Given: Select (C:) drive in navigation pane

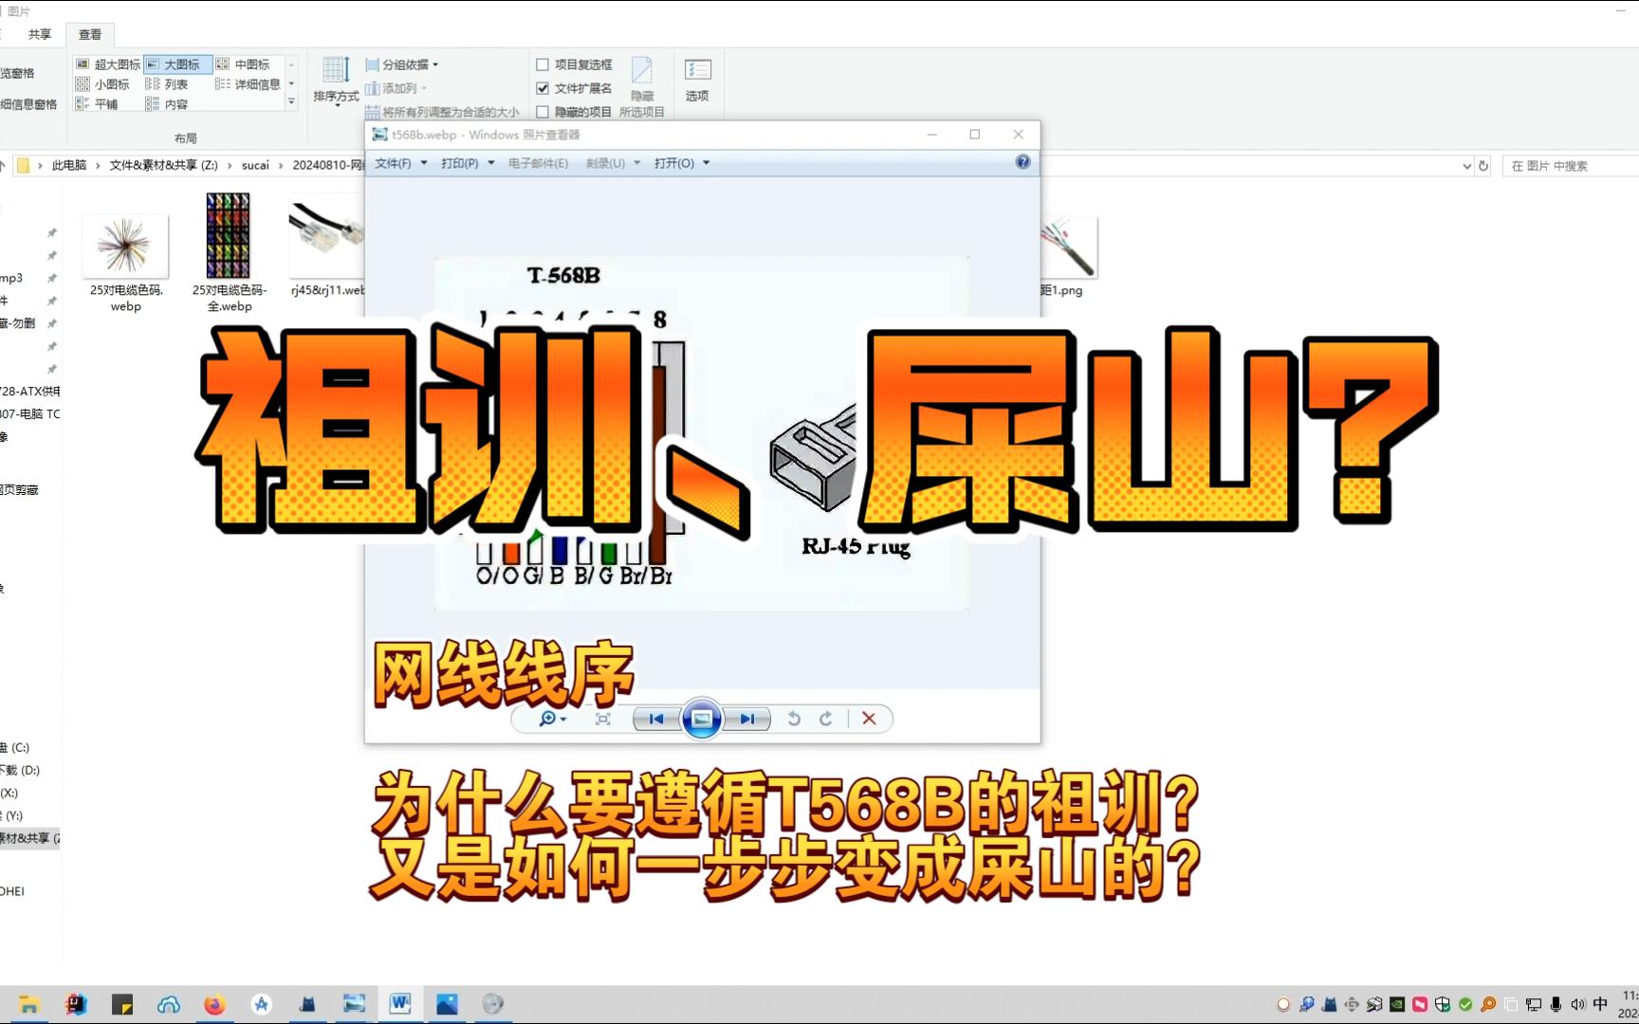Looking at the screenshot, I should click(15, 747).
